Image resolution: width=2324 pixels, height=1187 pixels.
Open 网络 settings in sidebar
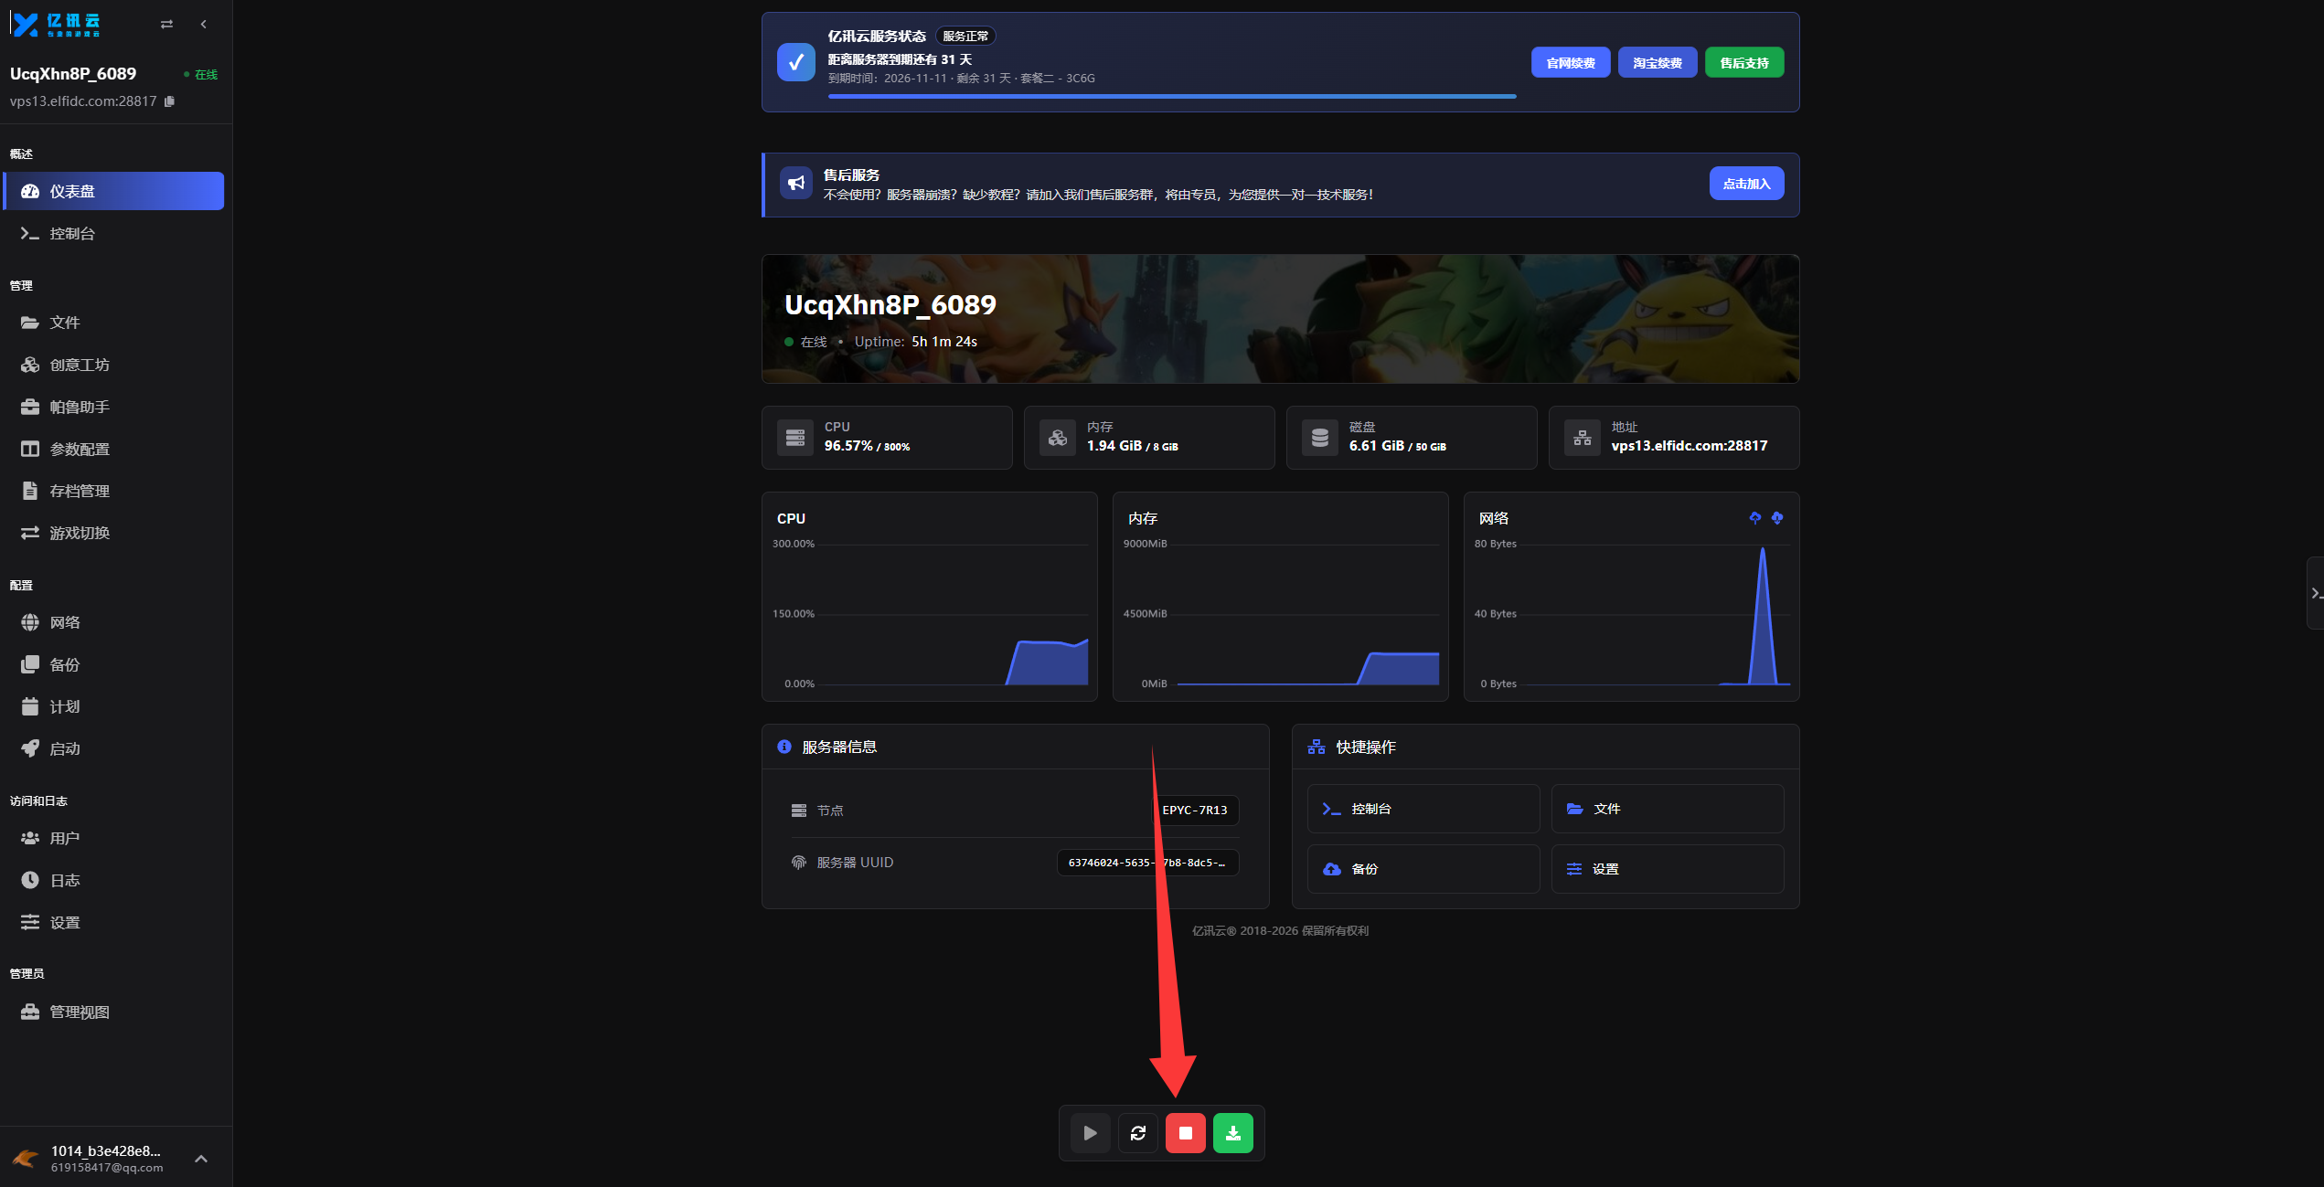pyautogui.click(x=114, y=622)
